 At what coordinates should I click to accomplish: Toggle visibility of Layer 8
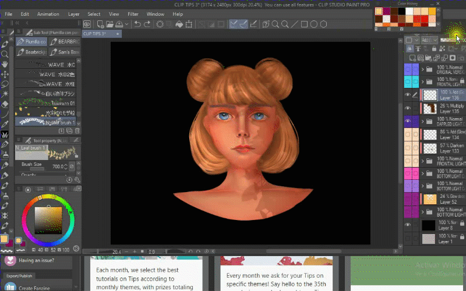[x=408, y=225]
